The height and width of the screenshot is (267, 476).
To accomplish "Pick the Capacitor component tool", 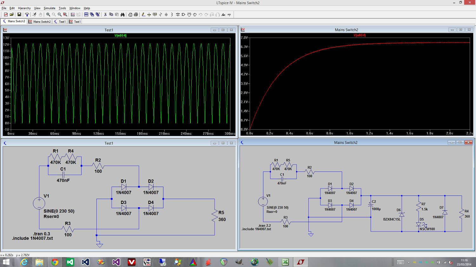I will (x=166, y=15).
